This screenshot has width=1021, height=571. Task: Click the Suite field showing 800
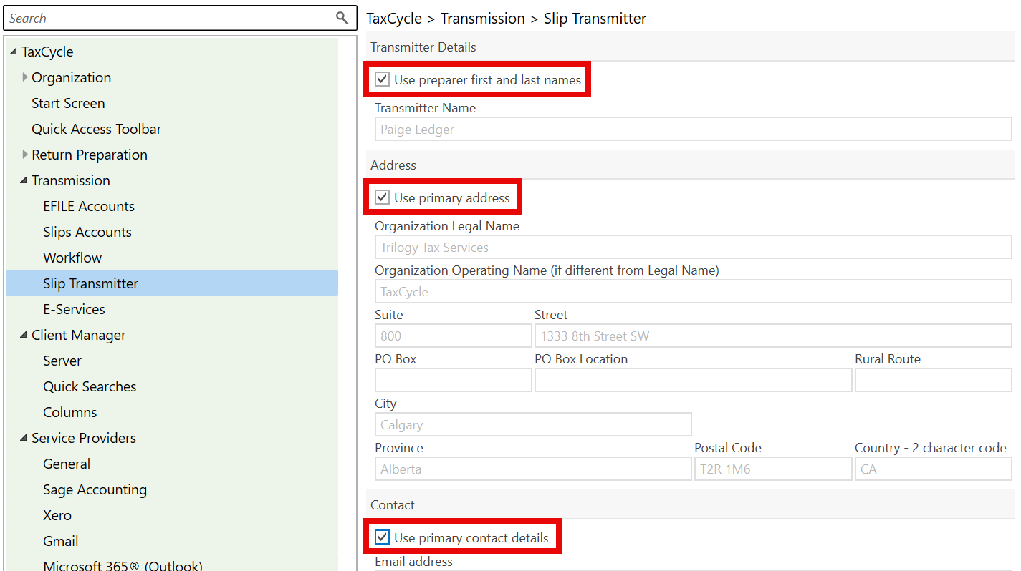coord(453,336)
